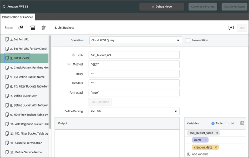Toggle Debug Mode
Image resolution: width=249 pixels, height=158 pixels.
coord(162,7)
